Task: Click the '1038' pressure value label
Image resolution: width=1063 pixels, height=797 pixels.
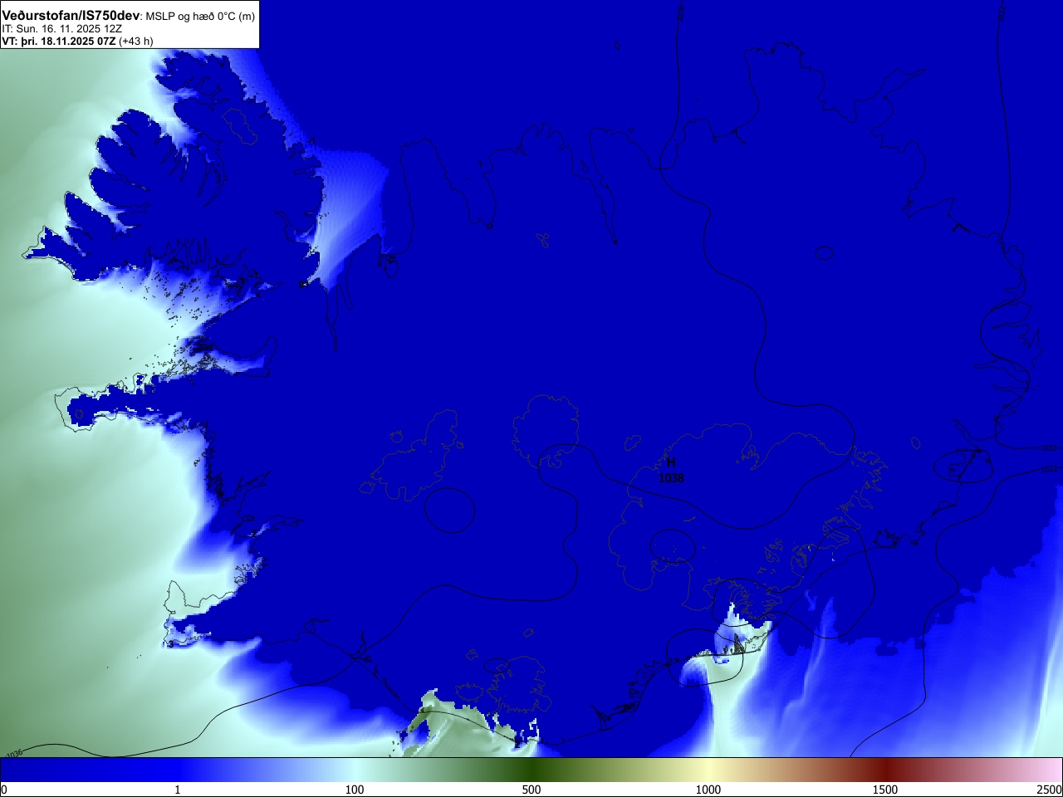Action: click(x=671, y=478)
